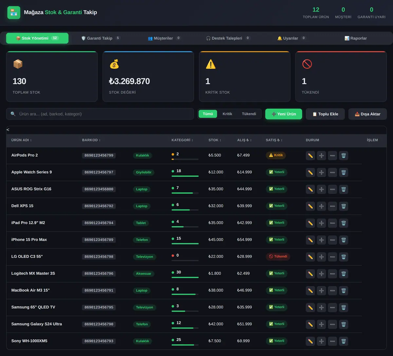The image size is (393, 356).
Task: Open the Kritik Stok summary card
Action: click(245, 77)
